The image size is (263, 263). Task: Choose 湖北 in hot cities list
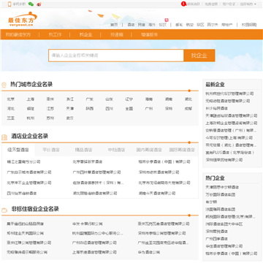pos(188,99)
